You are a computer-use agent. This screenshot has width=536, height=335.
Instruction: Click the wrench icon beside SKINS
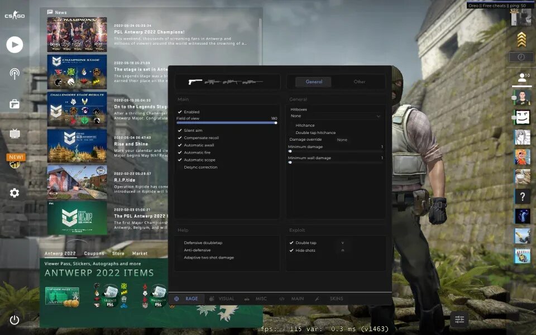pos(317,299)
